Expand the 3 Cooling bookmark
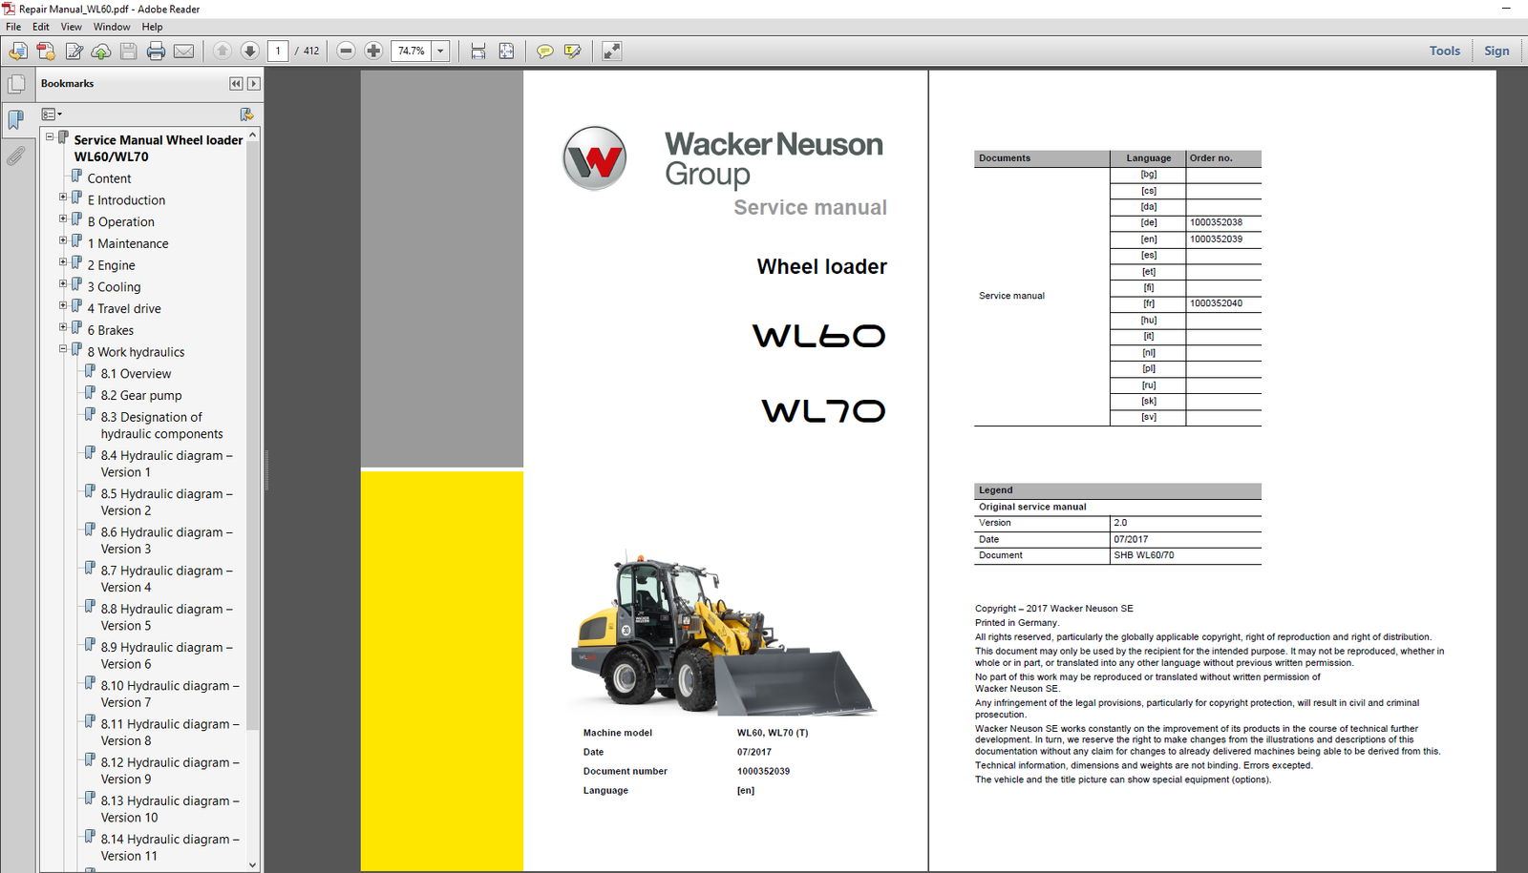Screen dimensions: 1528x873 coord(63,284)
